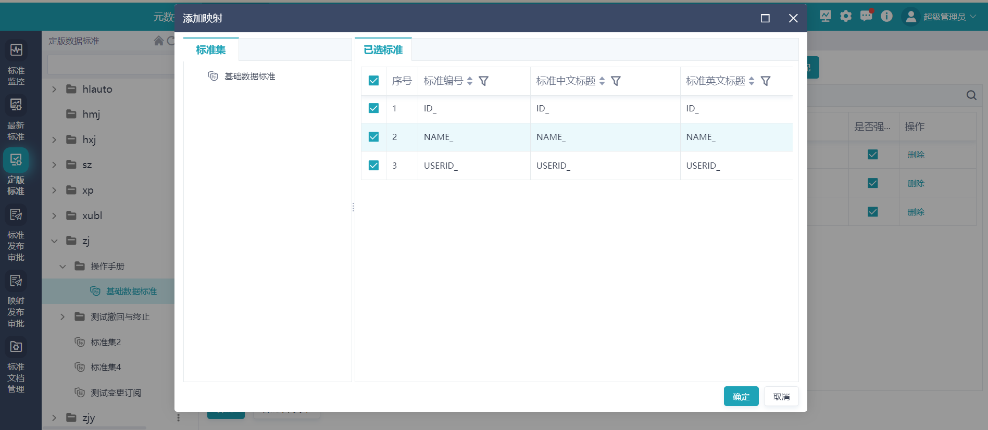The height and width of the screenshot is (430, 988).
Task: Select the 已选标准 tab
Action: (383, 50)
